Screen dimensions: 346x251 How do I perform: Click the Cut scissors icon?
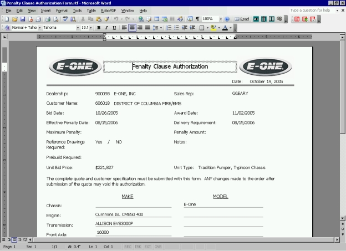83,19
